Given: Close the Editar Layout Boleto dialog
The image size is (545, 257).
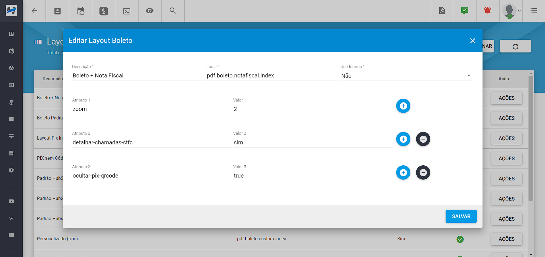Looking at the screenshot, I should click(473, 41).
